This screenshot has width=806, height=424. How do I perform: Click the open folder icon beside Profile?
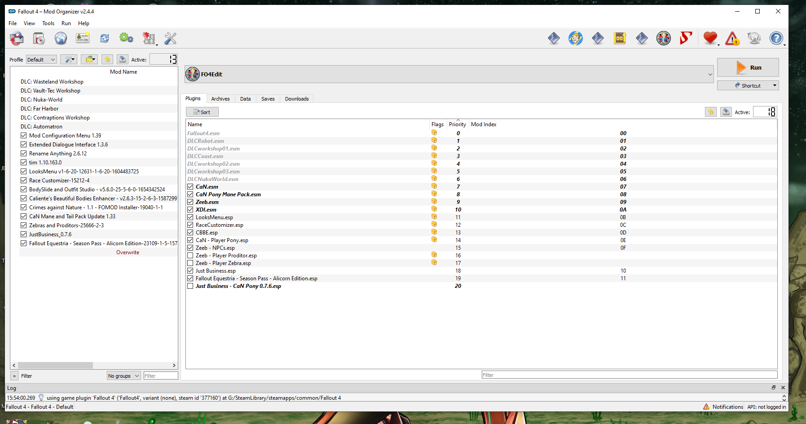click(89, 59)
